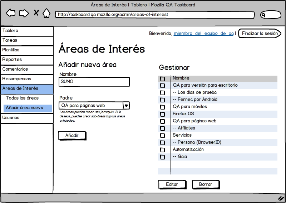Click the Gestionar section heading

pyautogui.click(x=174, y=67)
